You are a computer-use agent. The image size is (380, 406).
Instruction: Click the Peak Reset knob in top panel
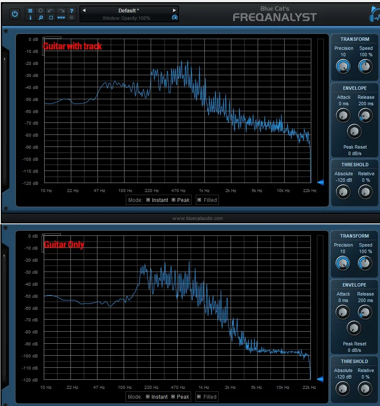point(354,131)
